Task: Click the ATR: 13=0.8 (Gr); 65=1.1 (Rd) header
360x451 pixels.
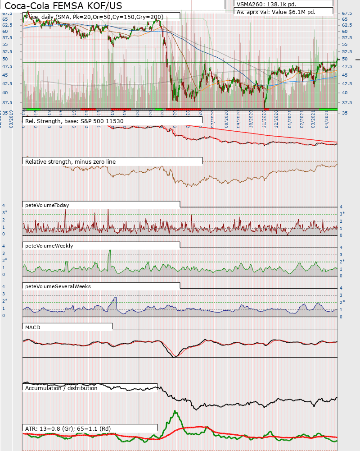Action: coord(68,428)
